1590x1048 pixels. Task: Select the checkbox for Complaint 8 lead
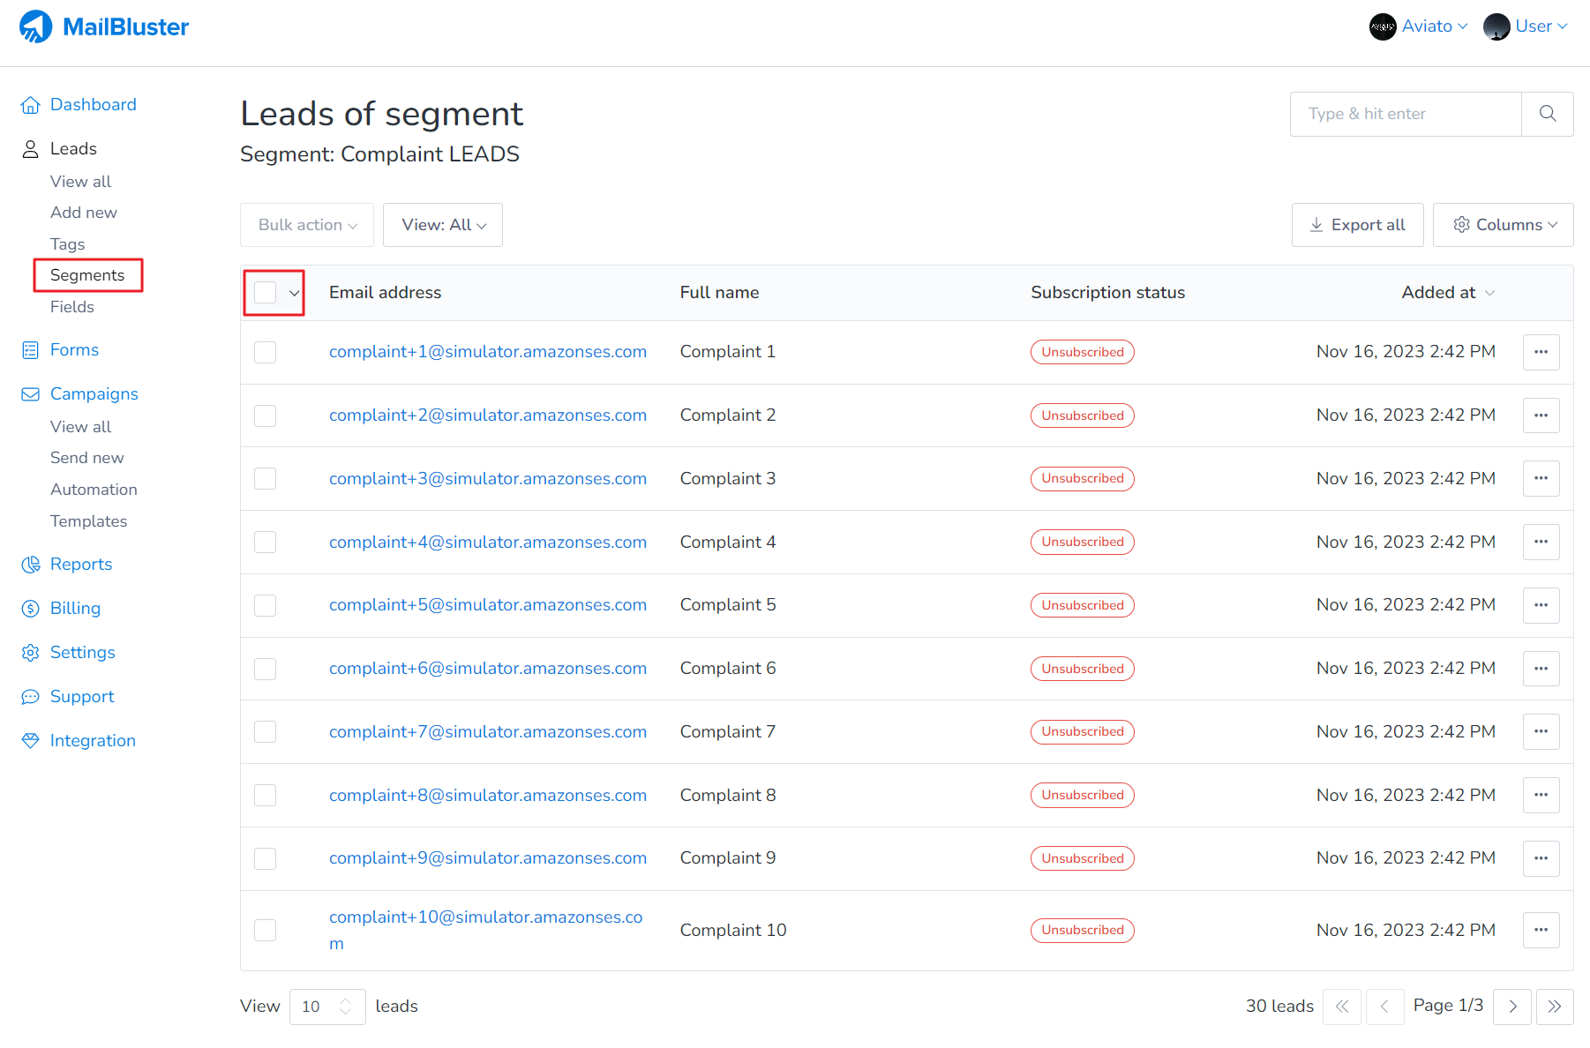click(x=266, y=796)
